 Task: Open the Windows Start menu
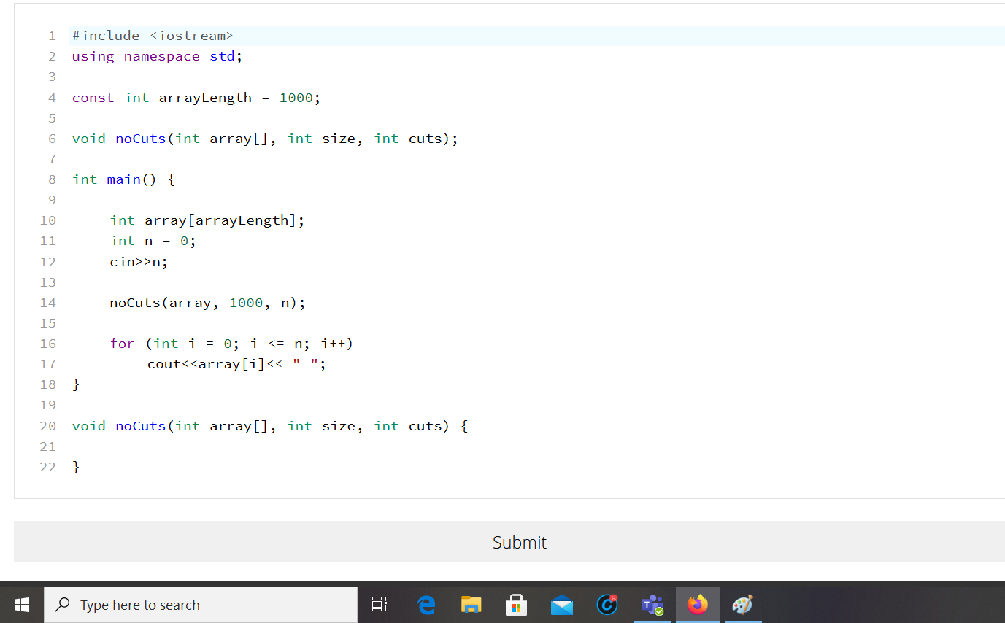(x=21, y=604)
